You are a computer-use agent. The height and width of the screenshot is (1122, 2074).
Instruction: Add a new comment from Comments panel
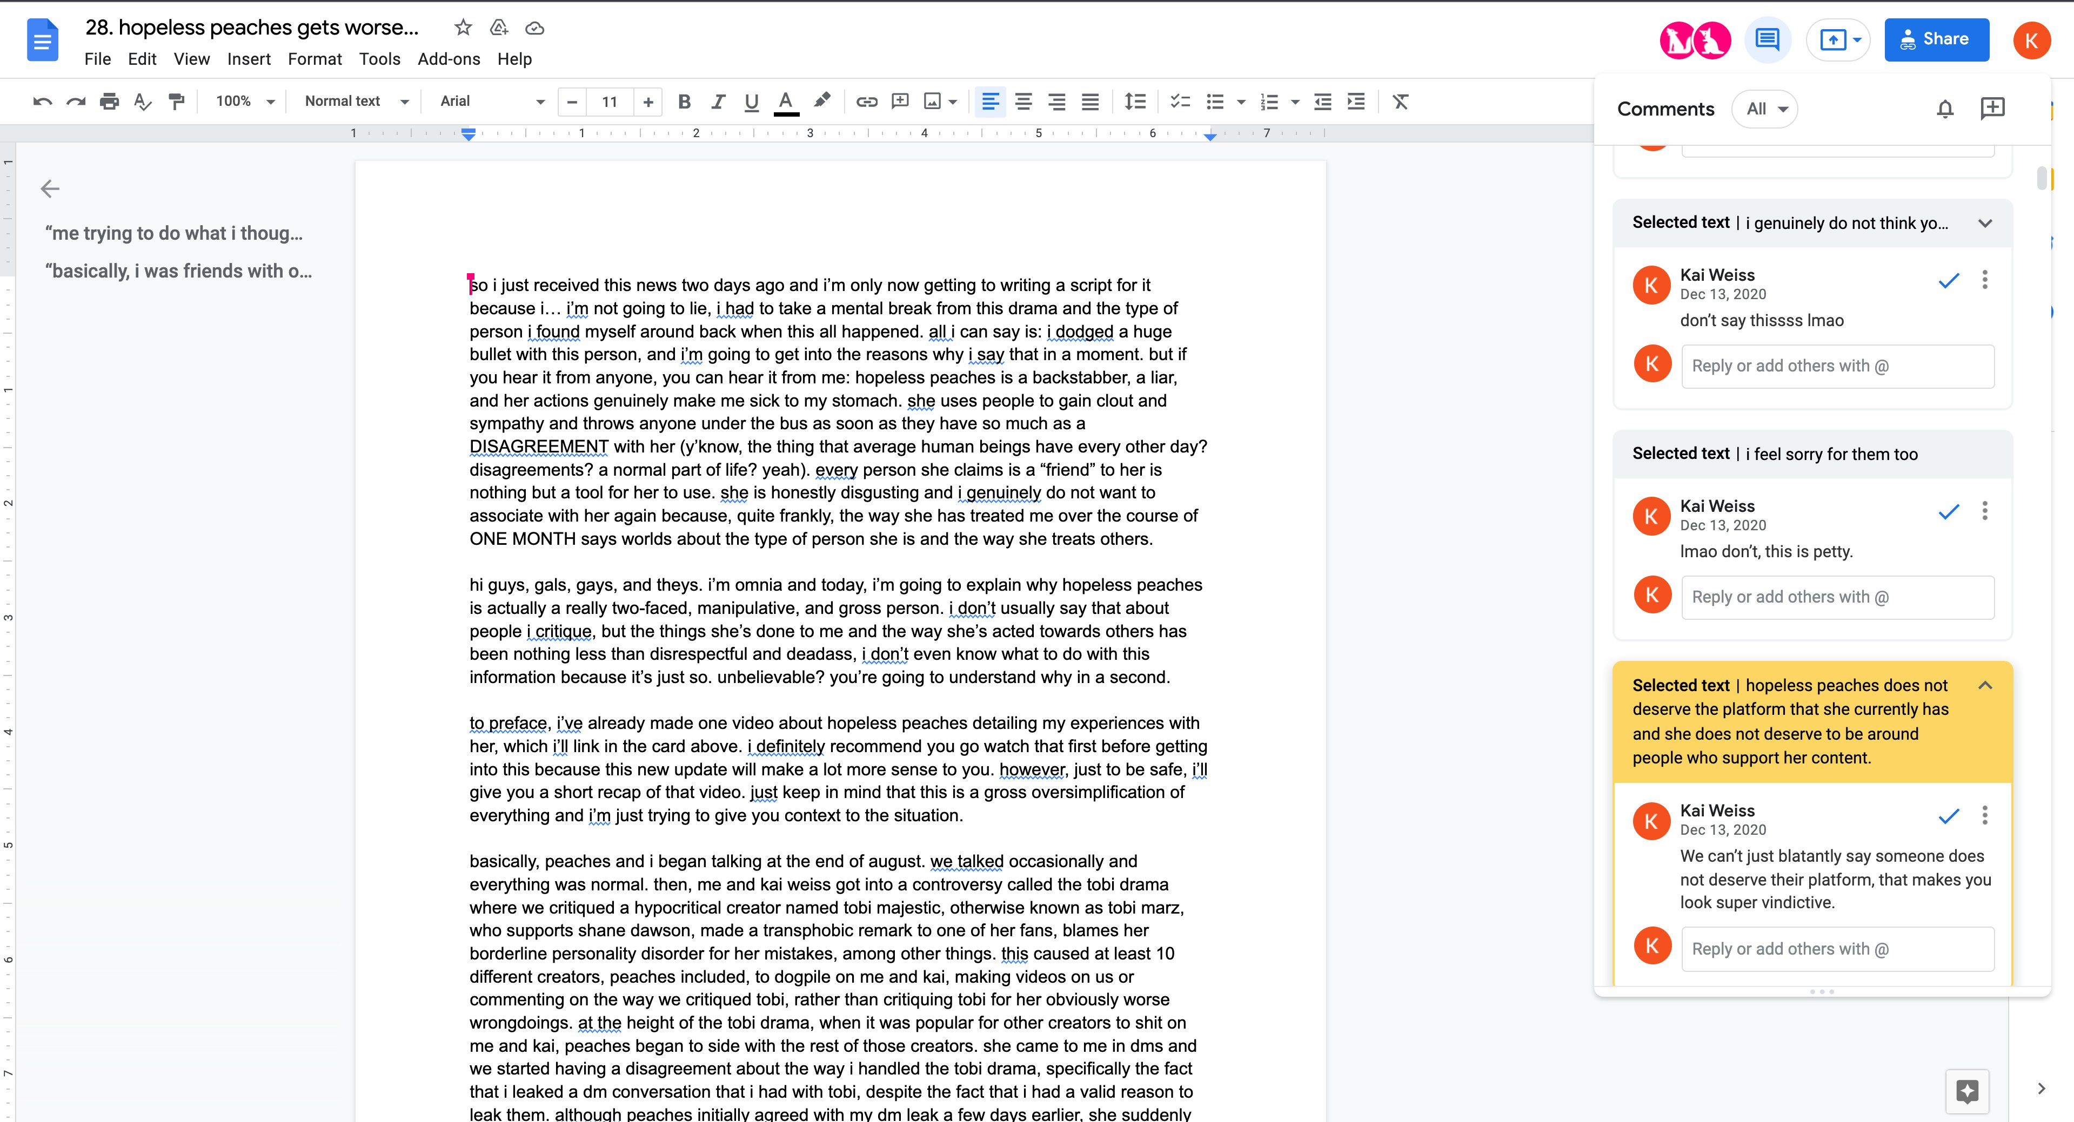coord(1993,109)
